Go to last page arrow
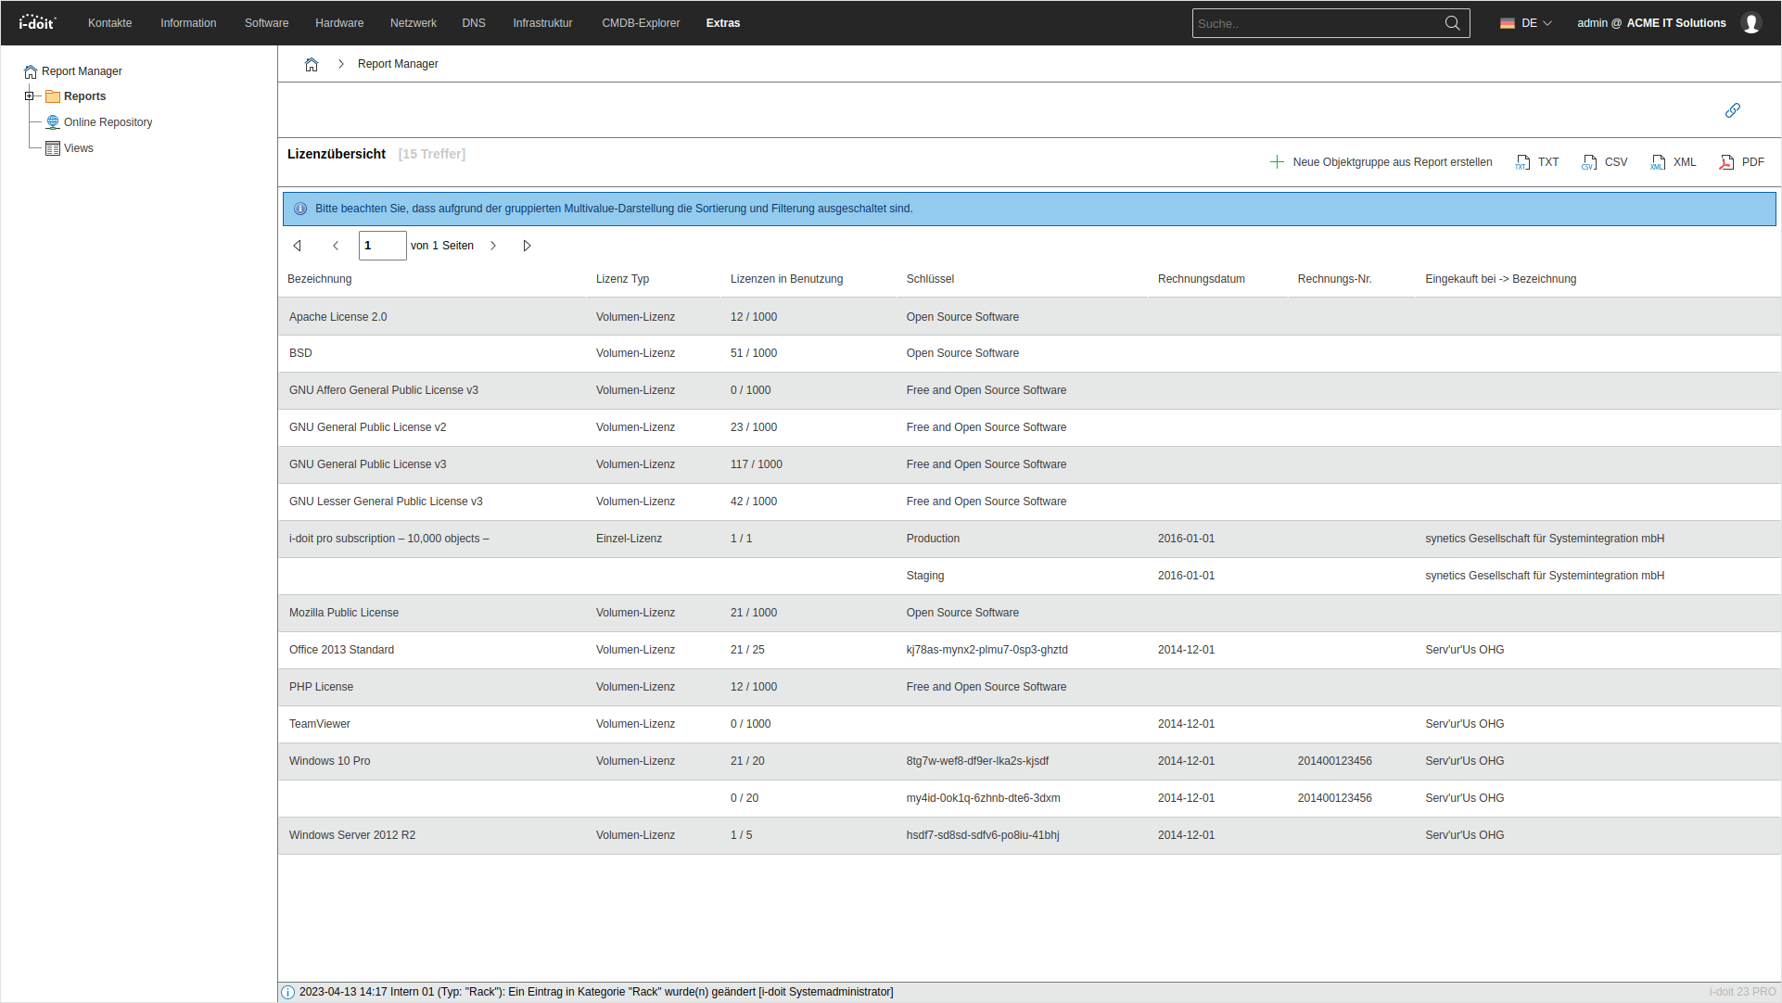This screenshot has width=1782, height=1003. [x=527, y=246]
